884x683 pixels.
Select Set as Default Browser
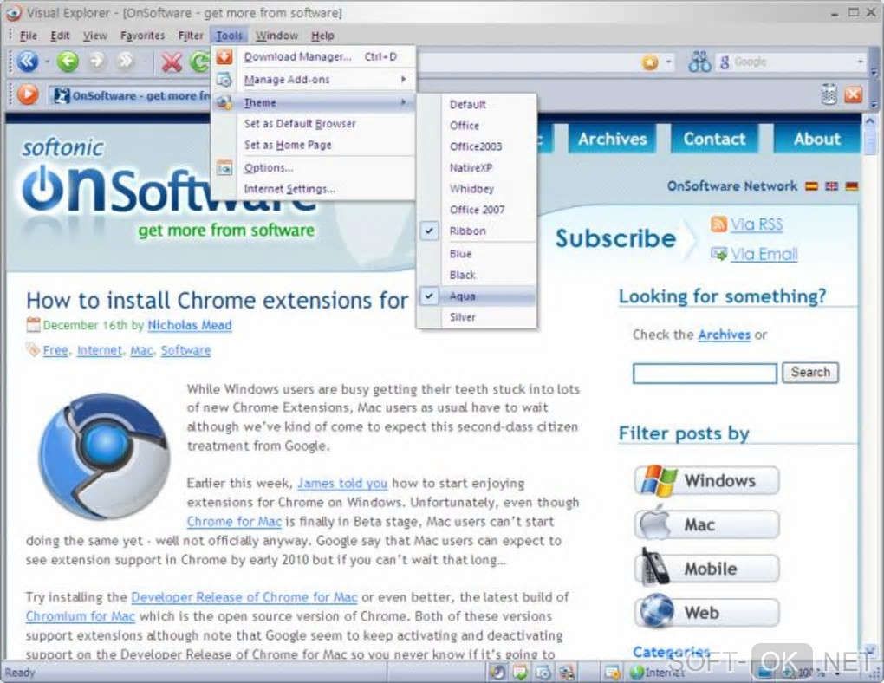pos(314,124)
